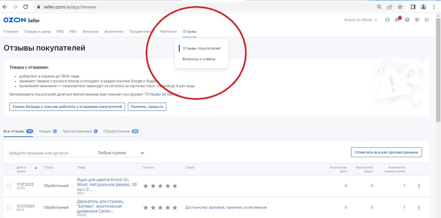Switch to Обработанные tab
The image size is (441, 218).
click(121, 131)
